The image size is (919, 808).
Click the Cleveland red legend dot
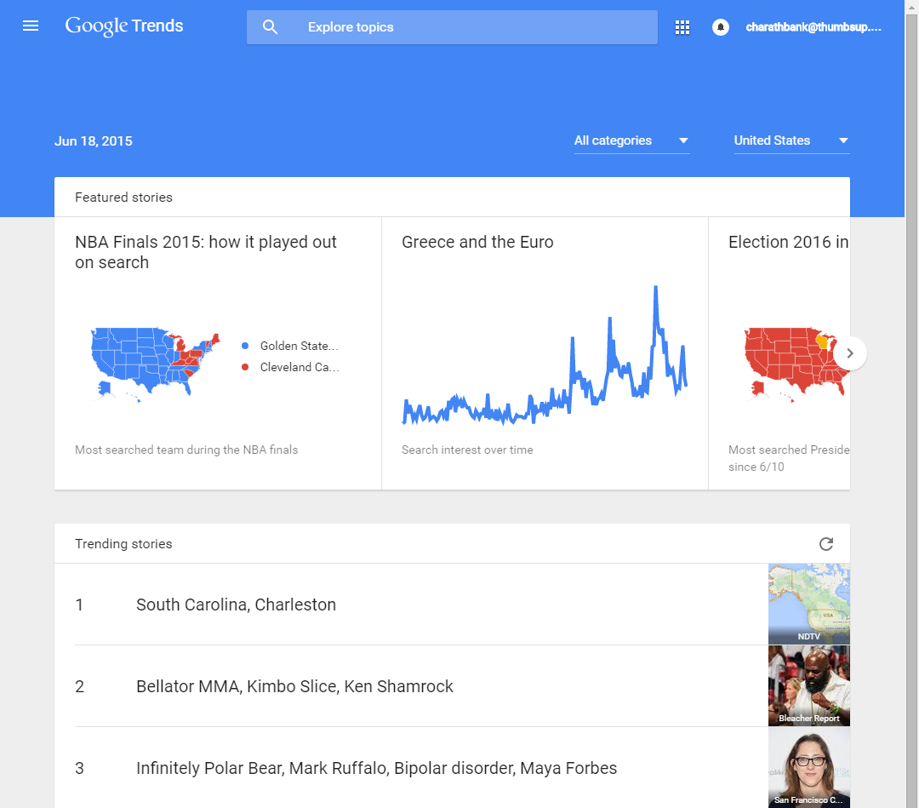[x=245, y=367]
